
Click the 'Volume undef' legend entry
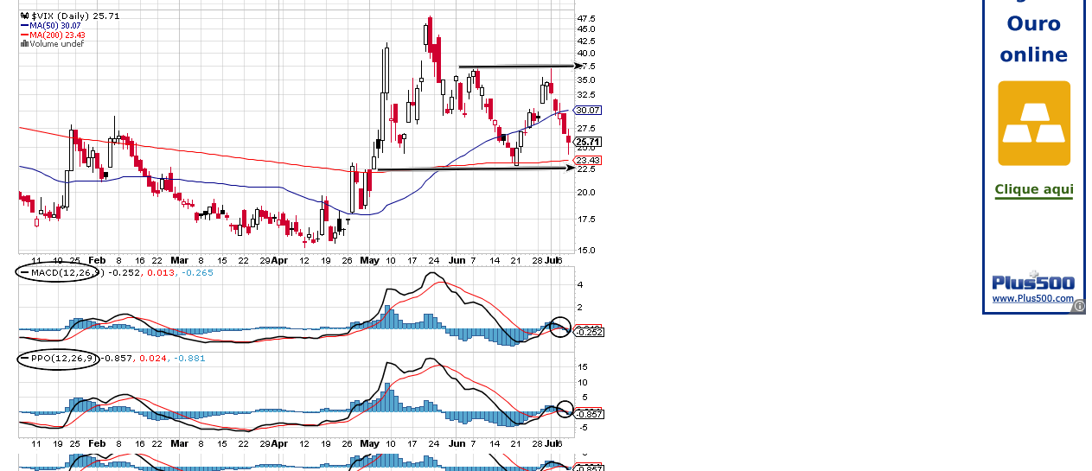52,44
